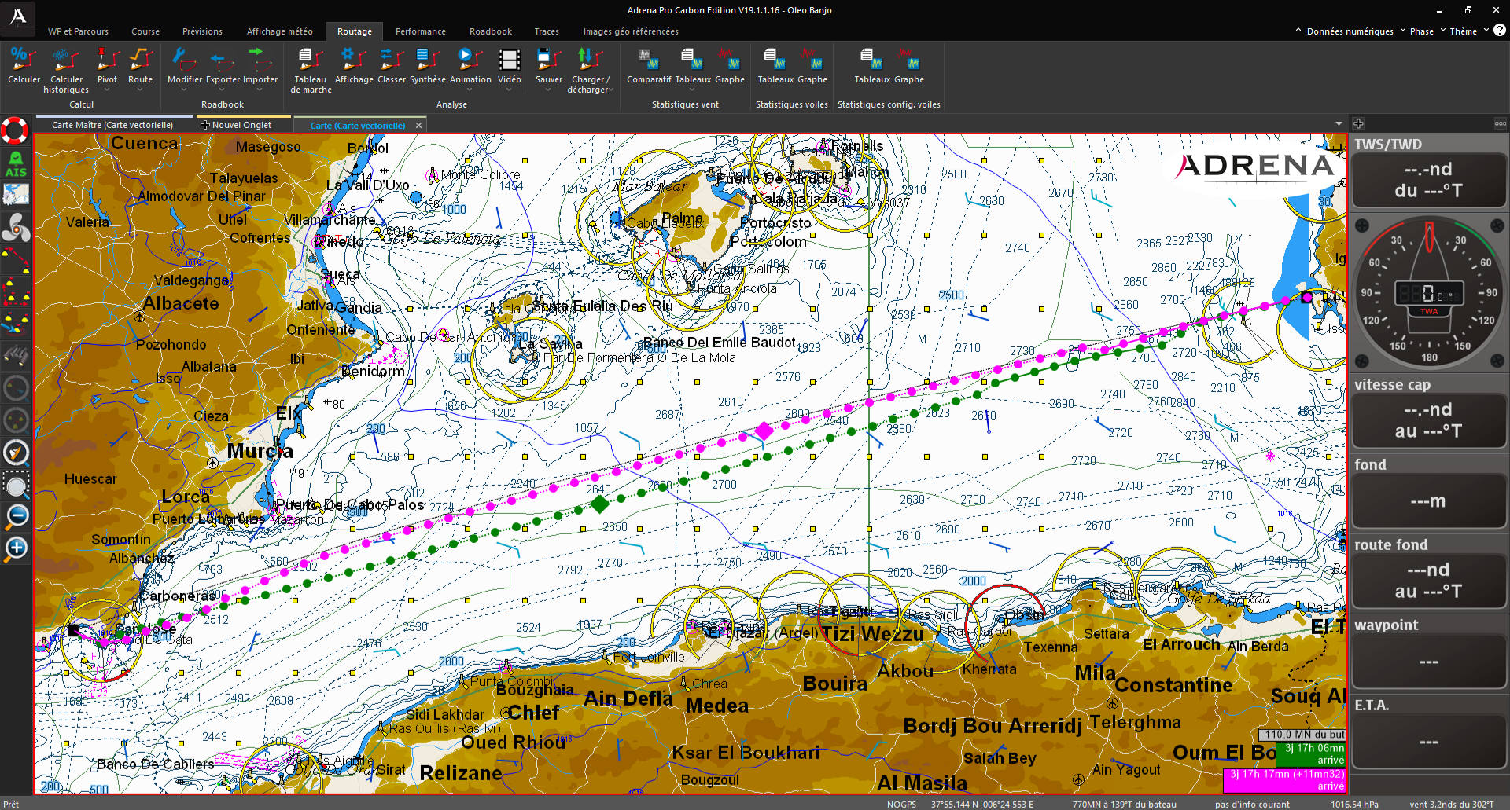Click the Importer roadbook icon
This screenshot has height=810, width=1510.
[260, 59]
